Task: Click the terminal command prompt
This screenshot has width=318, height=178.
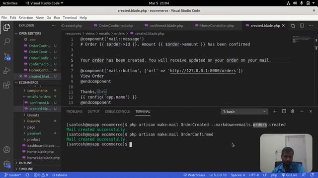Action: tap(131, 144)
